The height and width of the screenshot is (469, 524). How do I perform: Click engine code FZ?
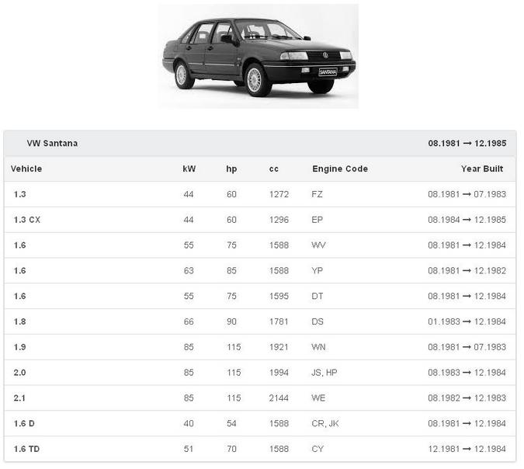coord(317,194)
